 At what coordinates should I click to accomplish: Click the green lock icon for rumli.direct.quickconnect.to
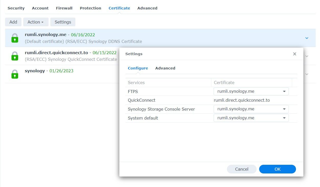click(15, 56)
